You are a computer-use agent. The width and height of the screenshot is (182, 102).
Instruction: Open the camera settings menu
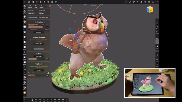tap(56, 2)
